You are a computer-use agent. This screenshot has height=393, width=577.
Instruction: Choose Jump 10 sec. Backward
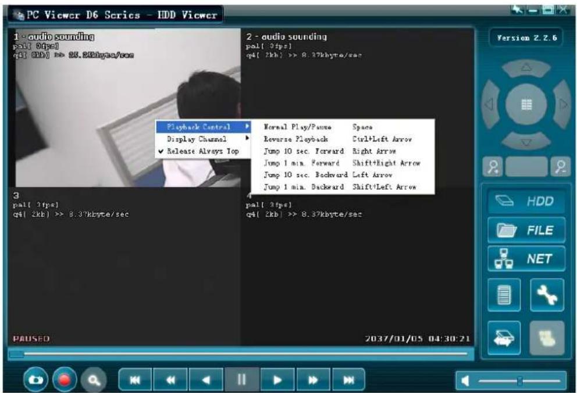click(342, 175)
